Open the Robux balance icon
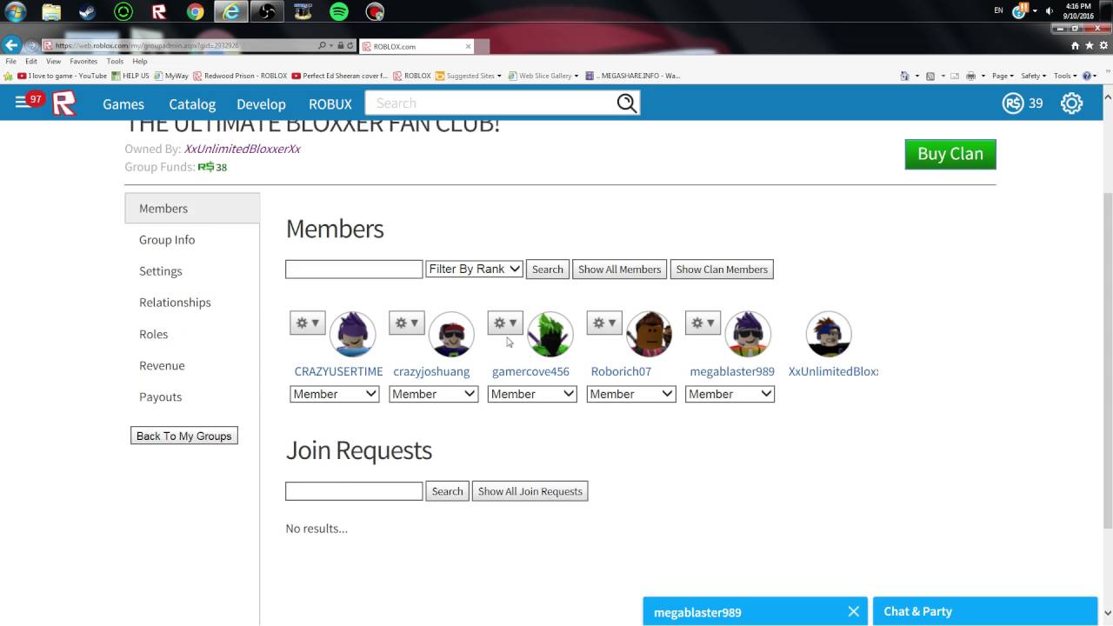Screen dimensions: 1113x626 (1013, 103)
